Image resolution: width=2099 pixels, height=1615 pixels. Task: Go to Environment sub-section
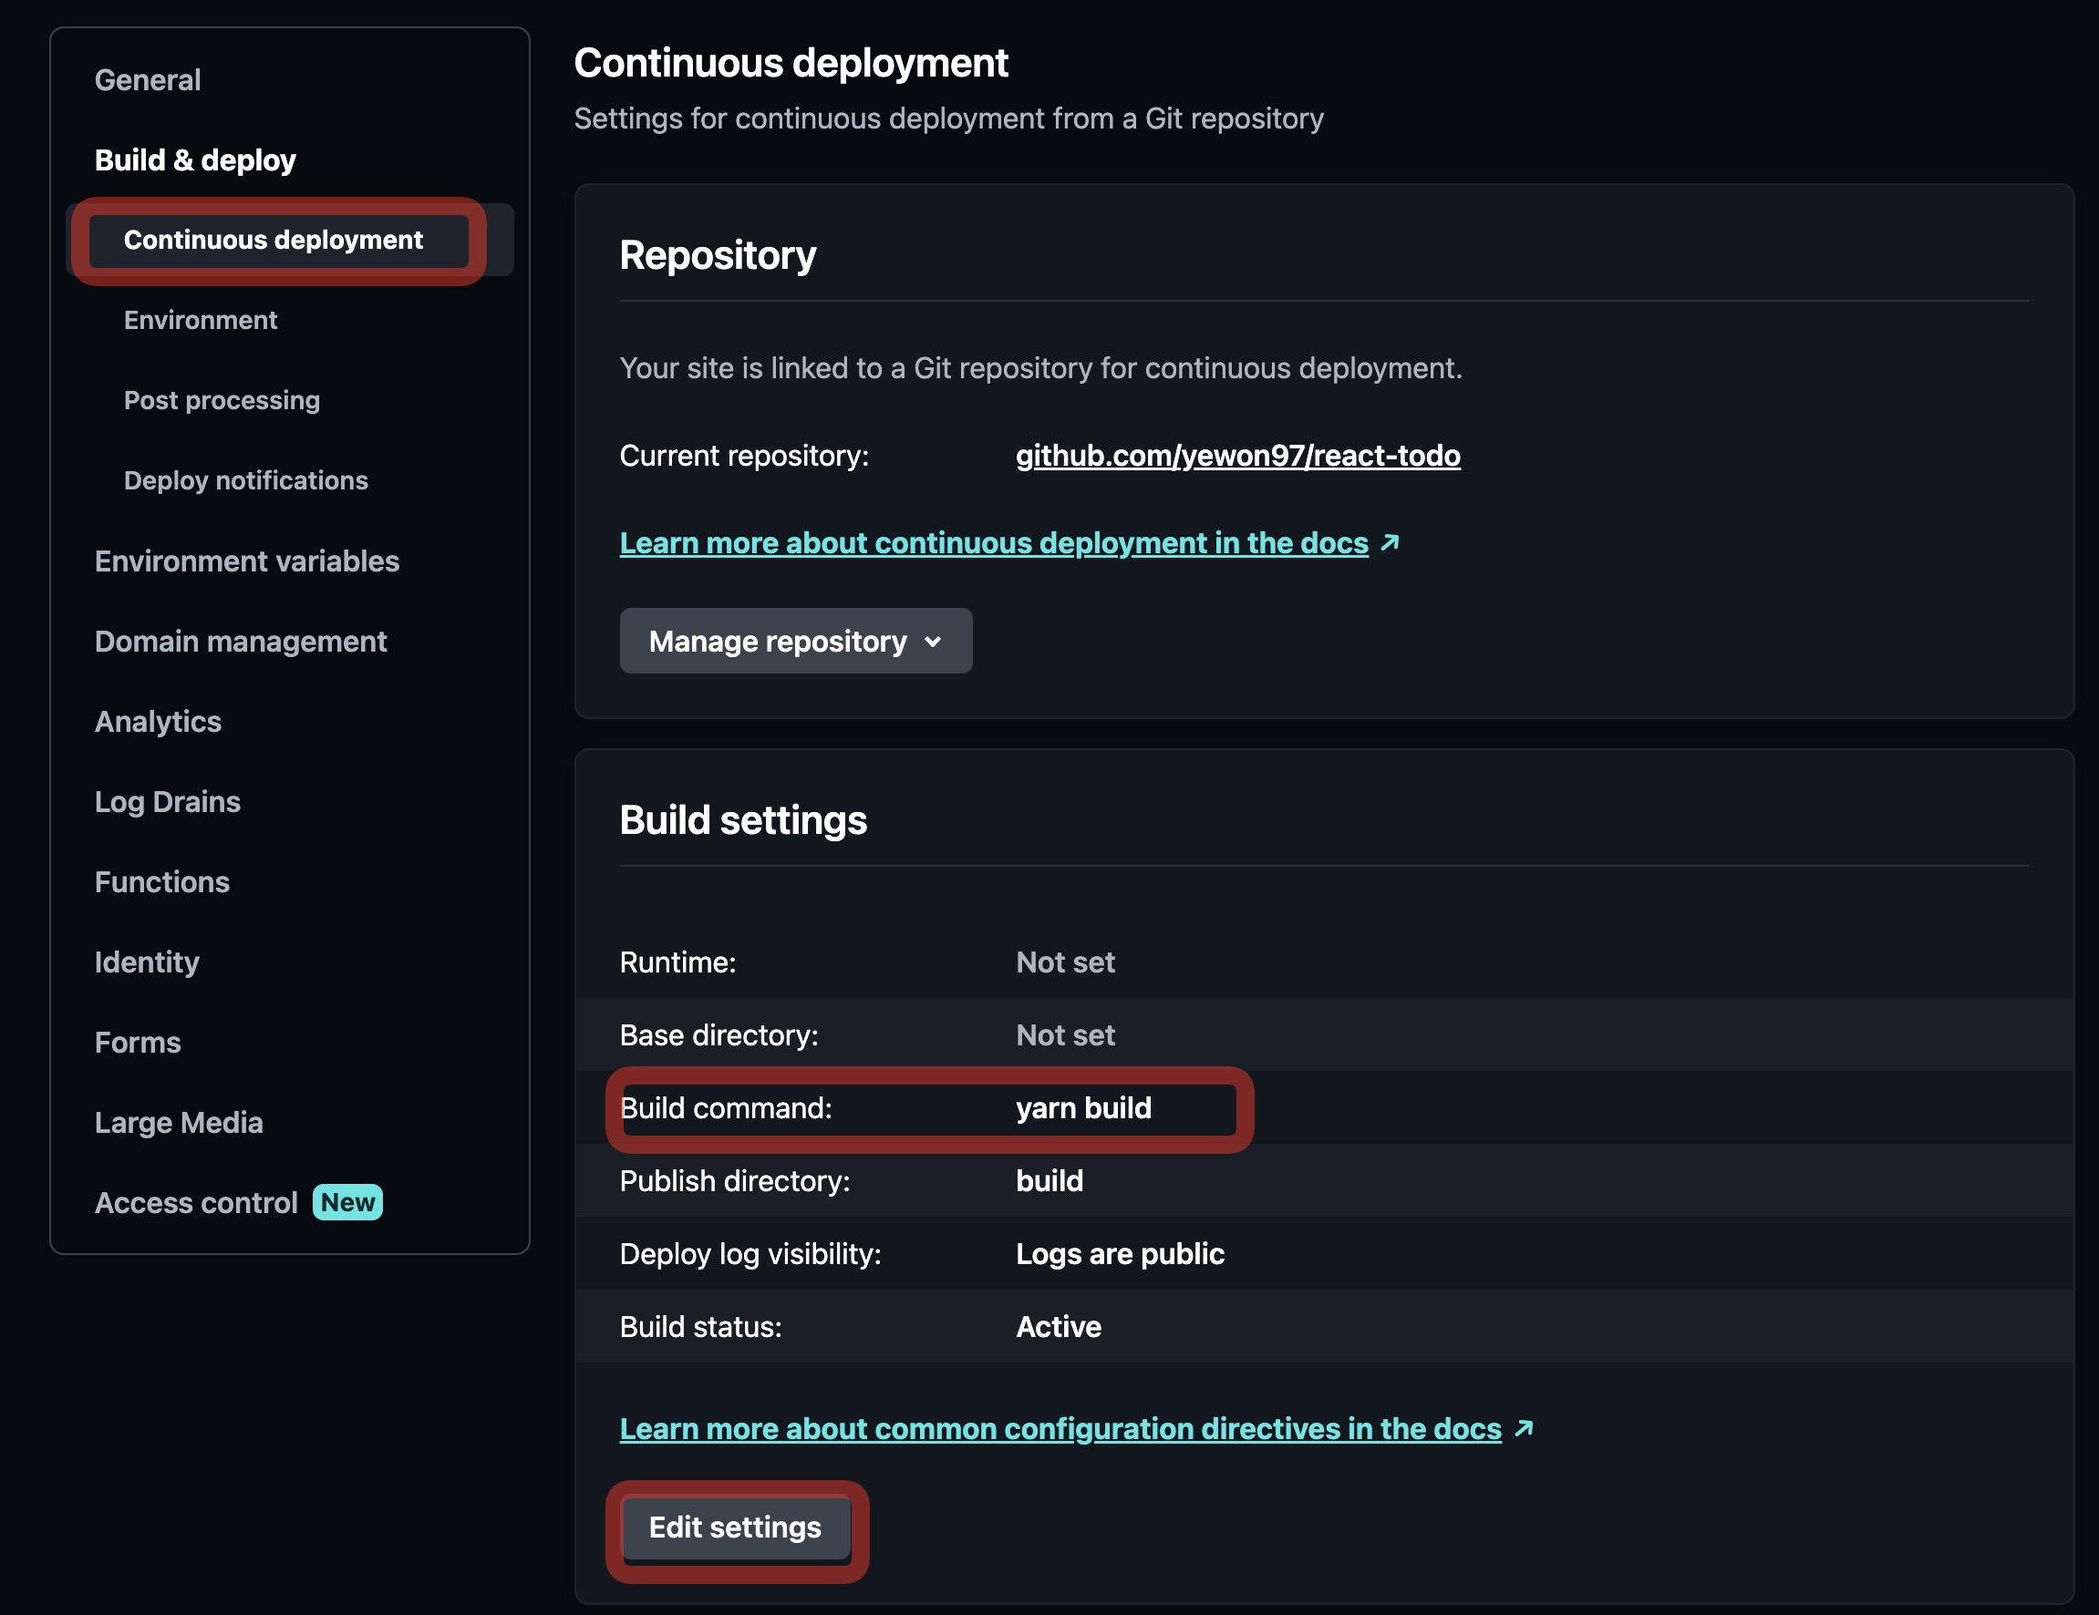(200, 320)
